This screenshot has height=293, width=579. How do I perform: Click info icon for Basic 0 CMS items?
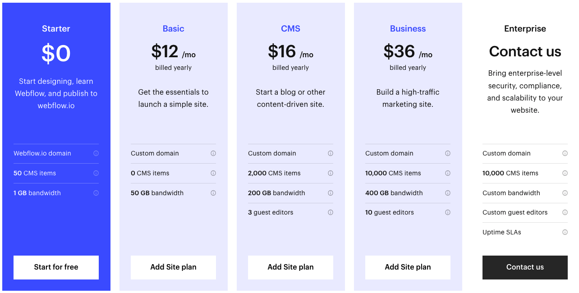(x=213, y=173)
